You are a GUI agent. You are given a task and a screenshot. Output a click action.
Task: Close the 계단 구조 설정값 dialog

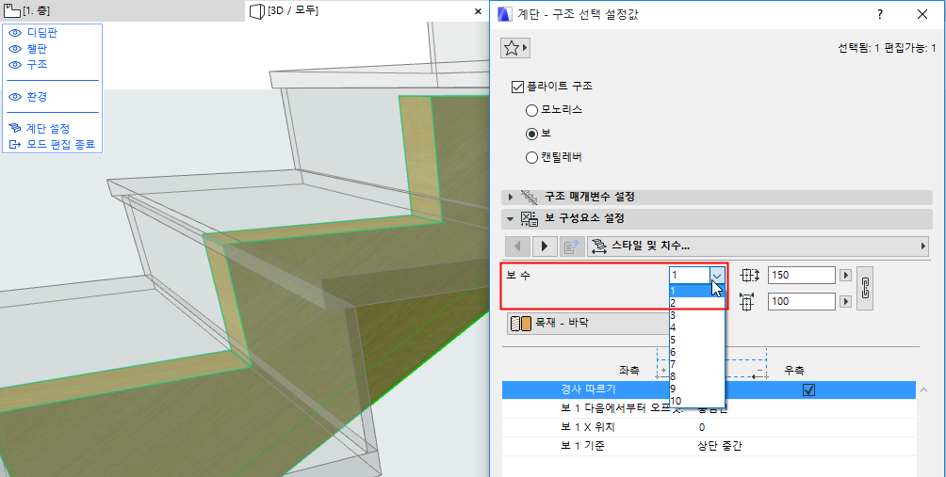[922, 14]
